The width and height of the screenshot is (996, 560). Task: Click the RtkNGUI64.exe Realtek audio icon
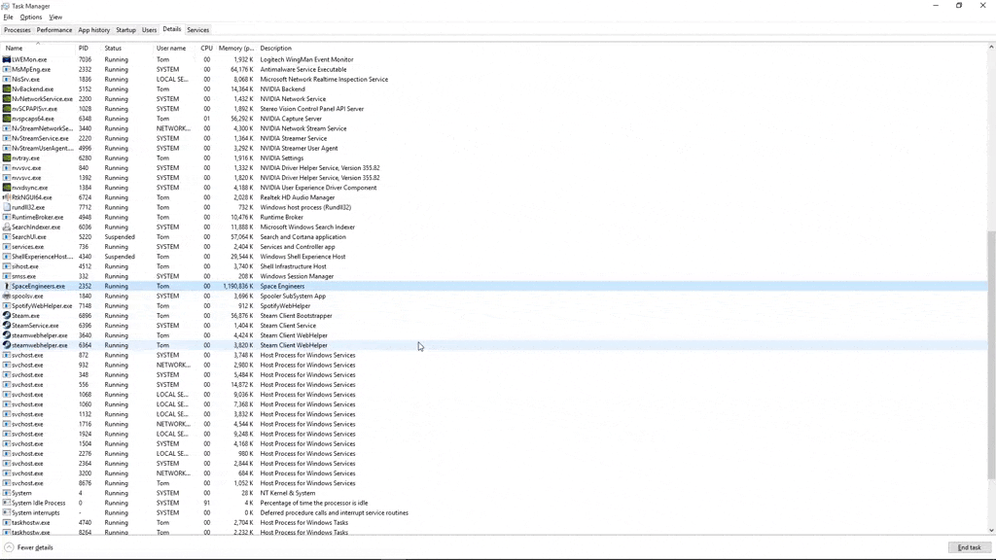click(7, 197)
